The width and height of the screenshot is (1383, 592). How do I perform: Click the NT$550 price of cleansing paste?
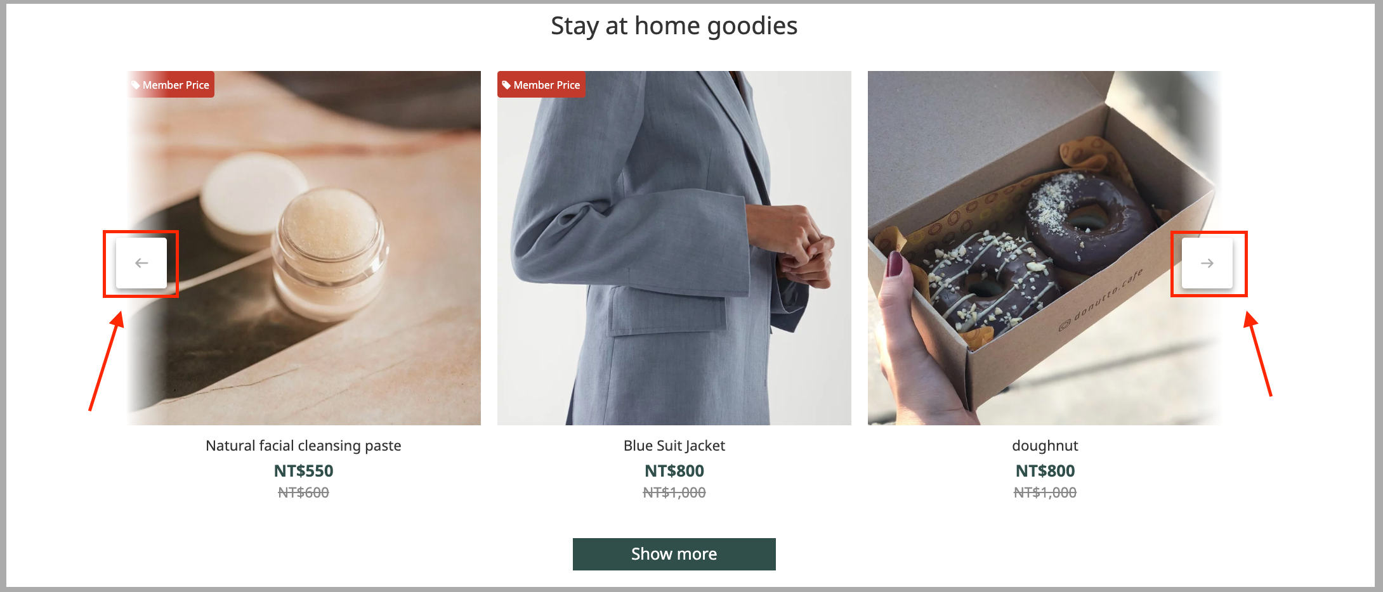(303, 471)
